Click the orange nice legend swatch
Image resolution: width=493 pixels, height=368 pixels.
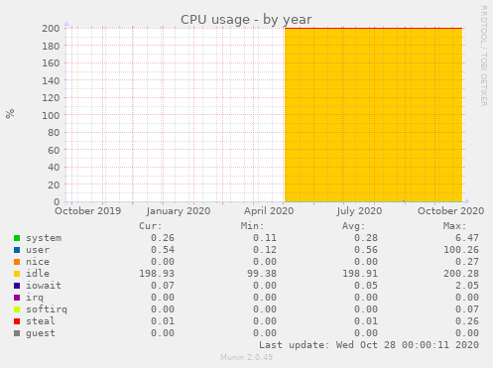pyautogui.click(x=17, y=262)
